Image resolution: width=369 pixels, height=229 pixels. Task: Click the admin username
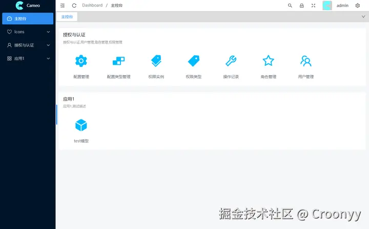342,6
